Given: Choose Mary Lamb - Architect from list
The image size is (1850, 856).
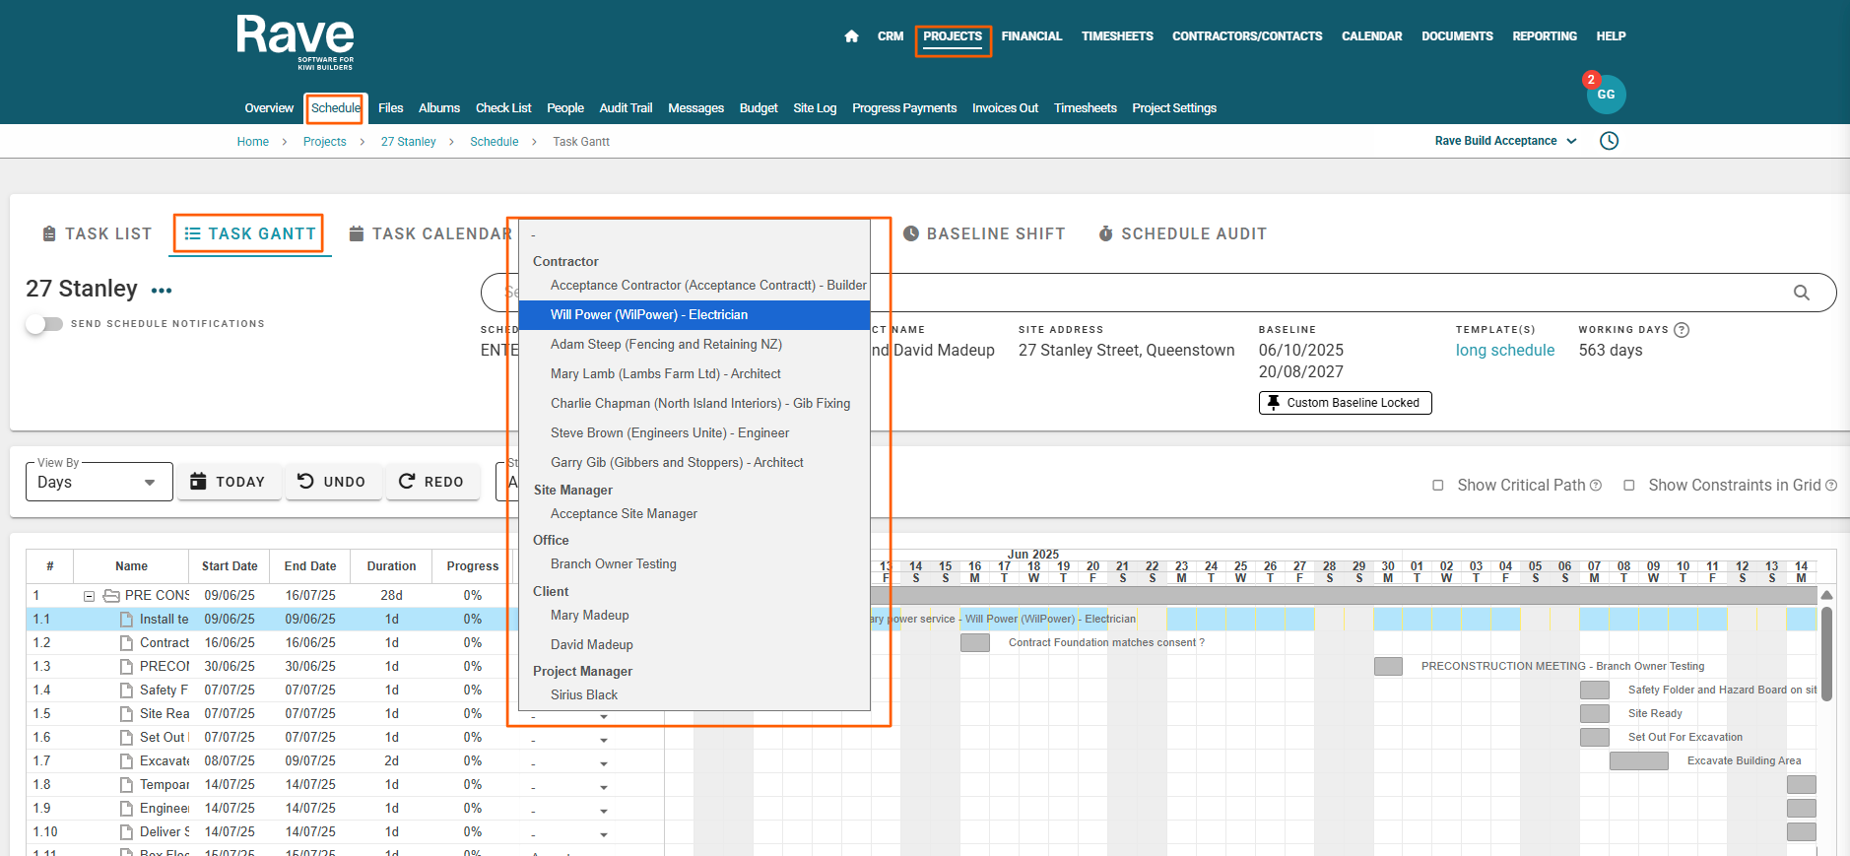Looking at the screenshot, I should (694, 374).
